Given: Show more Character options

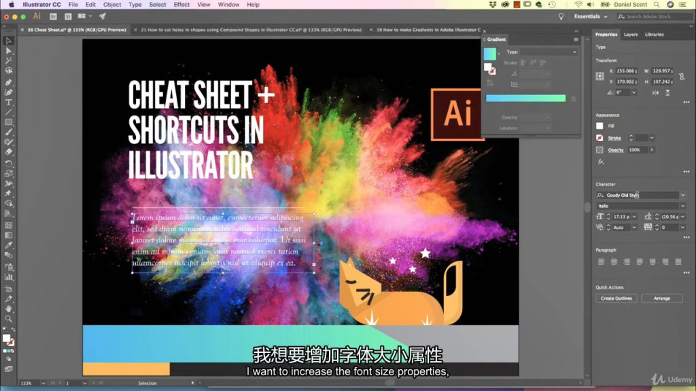Looking at the screenshot, I should (686, 238).
